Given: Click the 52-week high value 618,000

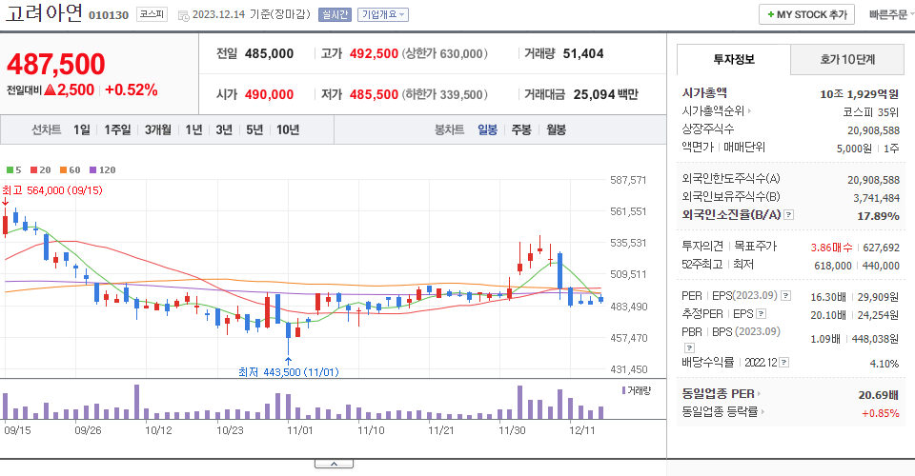Looking at the screenshot, I should pyautogui.click(x=833, y=266).
